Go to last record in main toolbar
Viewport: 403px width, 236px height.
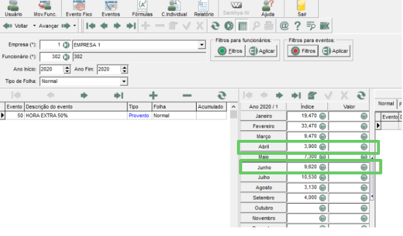131,26
